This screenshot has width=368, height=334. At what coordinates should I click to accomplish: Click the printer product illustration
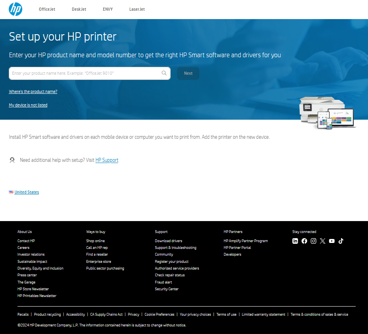click(327, 112)
